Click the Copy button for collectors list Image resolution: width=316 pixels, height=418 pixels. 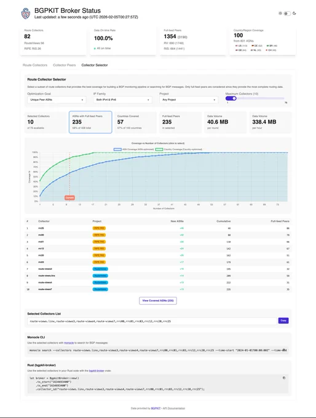[x=283, y=320]
